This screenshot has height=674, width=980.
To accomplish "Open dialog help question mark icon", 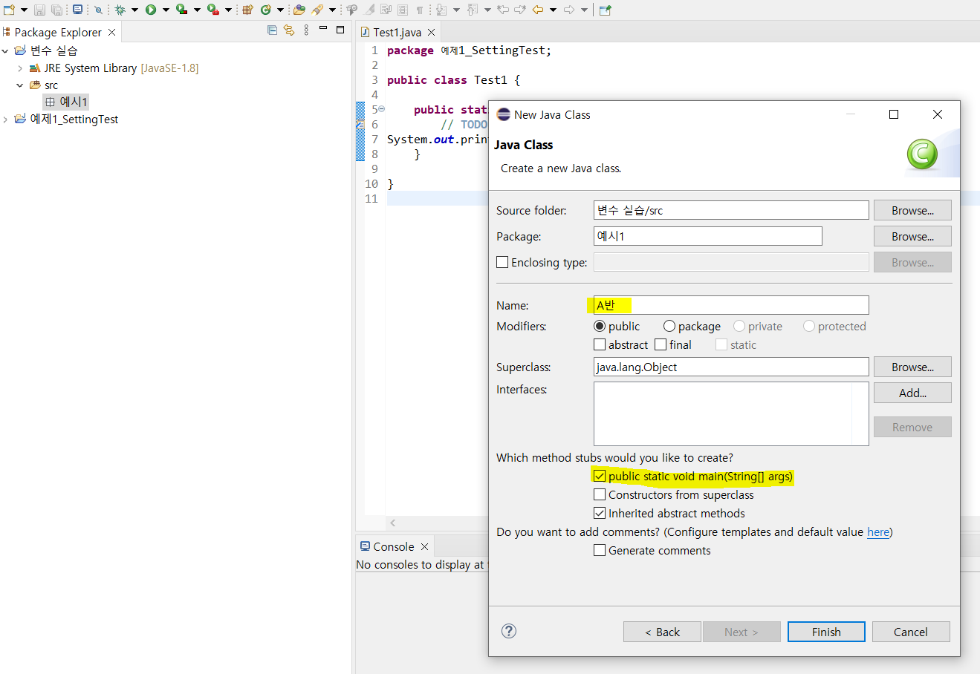I will tap(509, 631).
